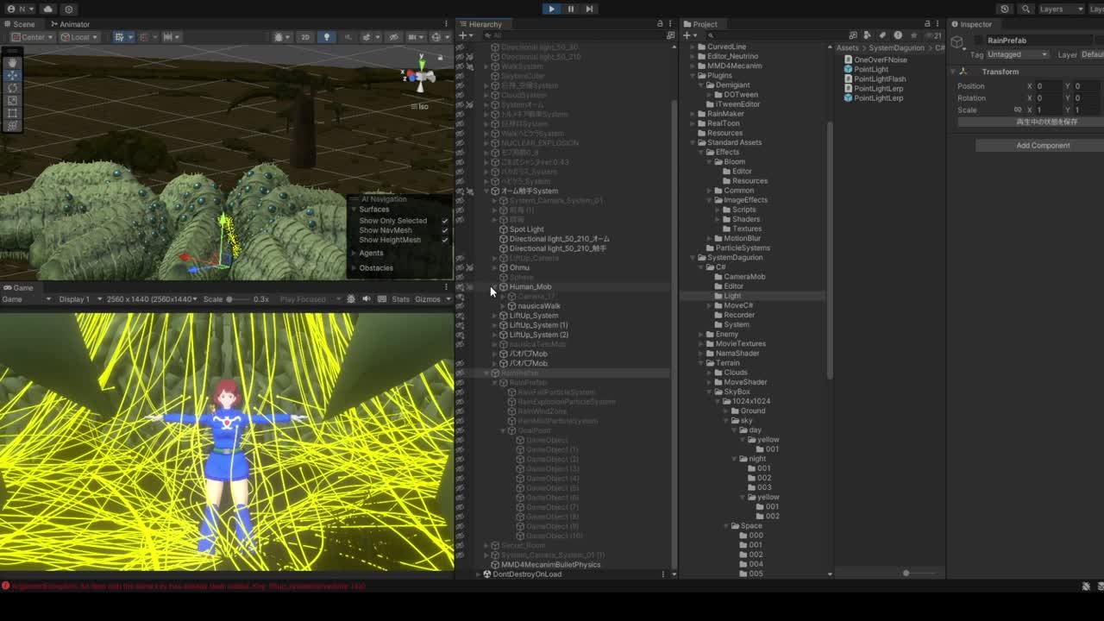
Task: Pause the editor with the pause button
Action: click(570, 9)
